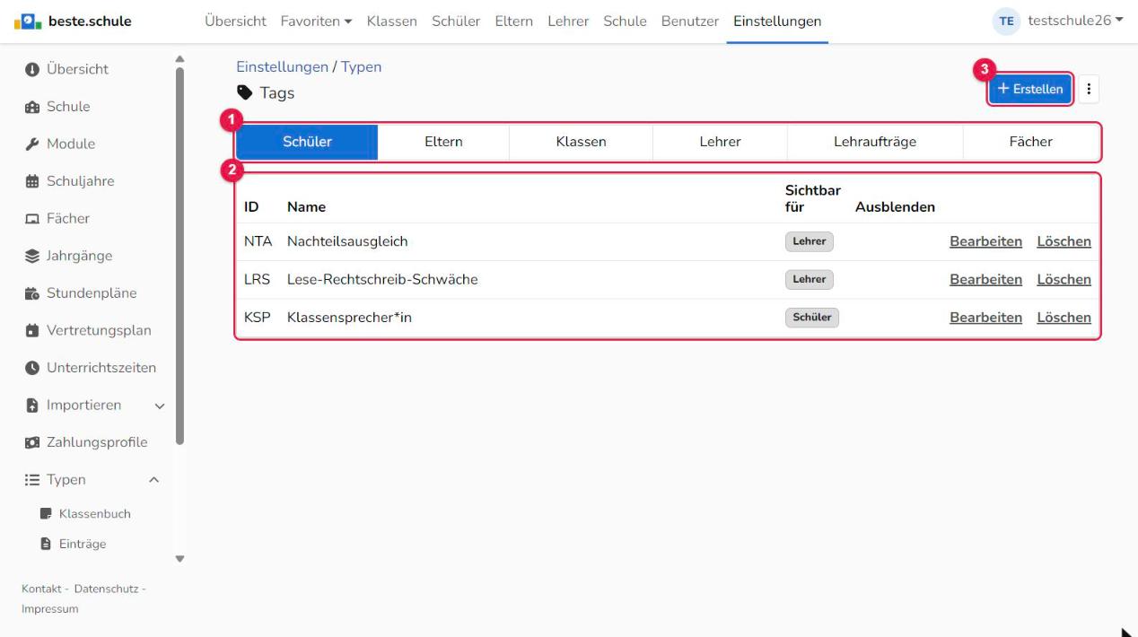
Task: Open the Favoriten dropdown in top navigation
Action: 316,22
